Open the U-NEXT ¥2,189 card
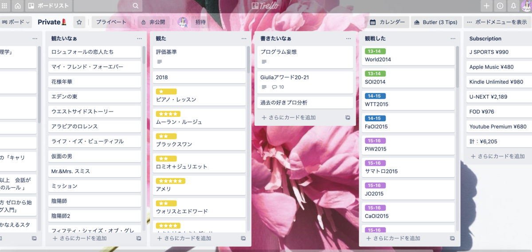 point(499,97)
